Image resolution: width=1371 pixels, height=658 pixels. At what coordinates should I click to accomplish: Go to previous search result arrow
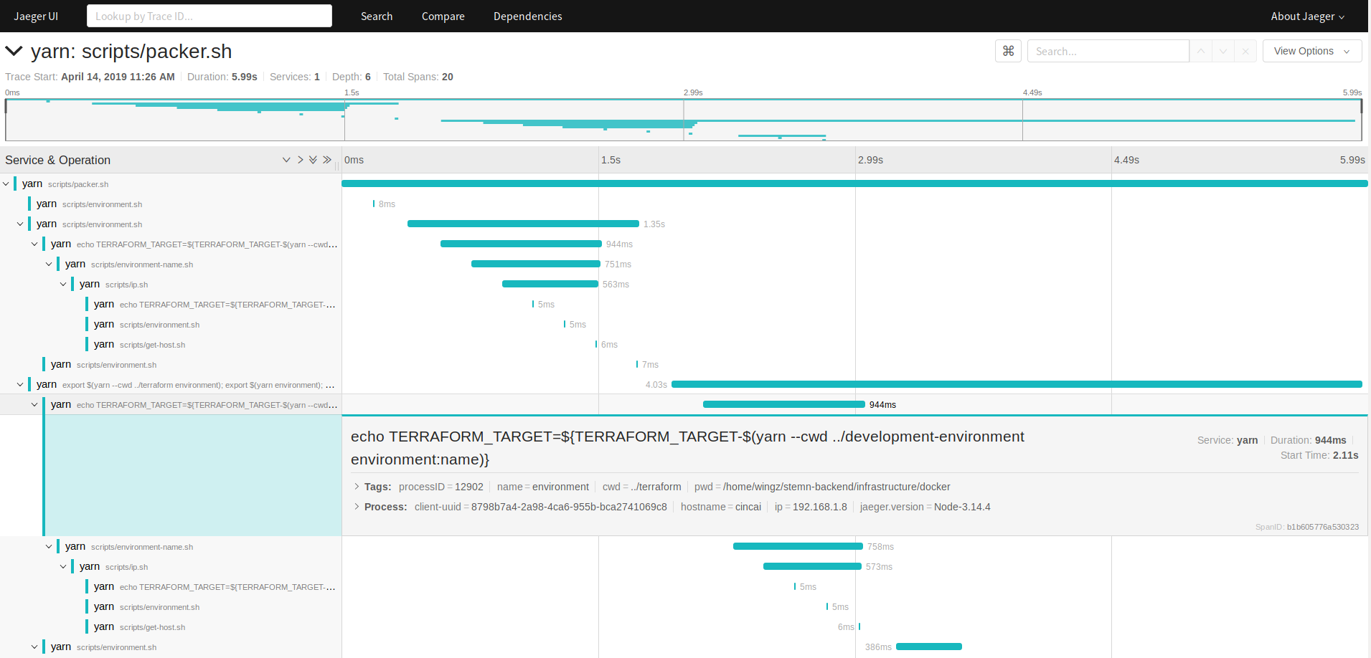(1200, 51)
